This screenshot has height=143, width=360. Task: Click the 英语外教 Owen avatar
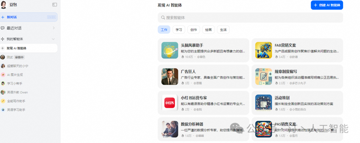3,92
